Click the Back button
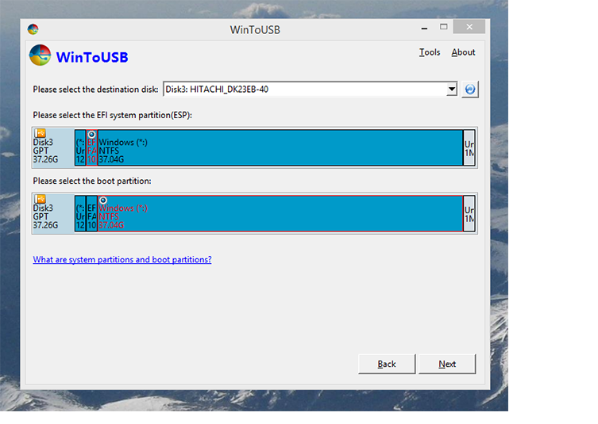 [387, 365]
